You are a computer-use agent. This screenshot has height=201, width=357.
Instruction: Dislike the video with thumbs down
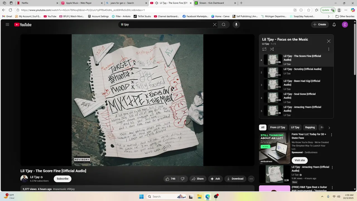[183, 179]
